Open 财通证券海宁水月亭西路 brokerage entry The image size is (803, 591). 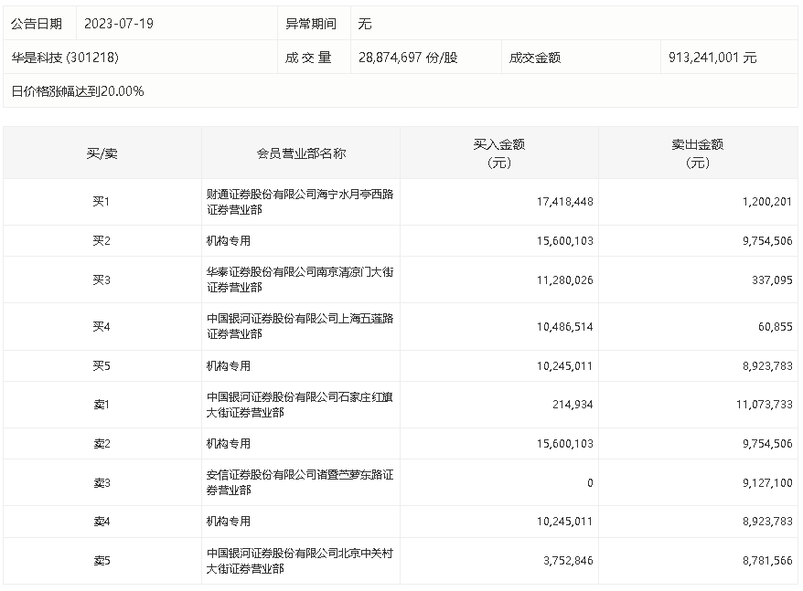[300, 202]
